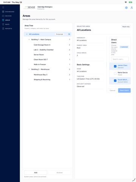
Task: Open the hamburger menu icon
Action: pos(3,7)
